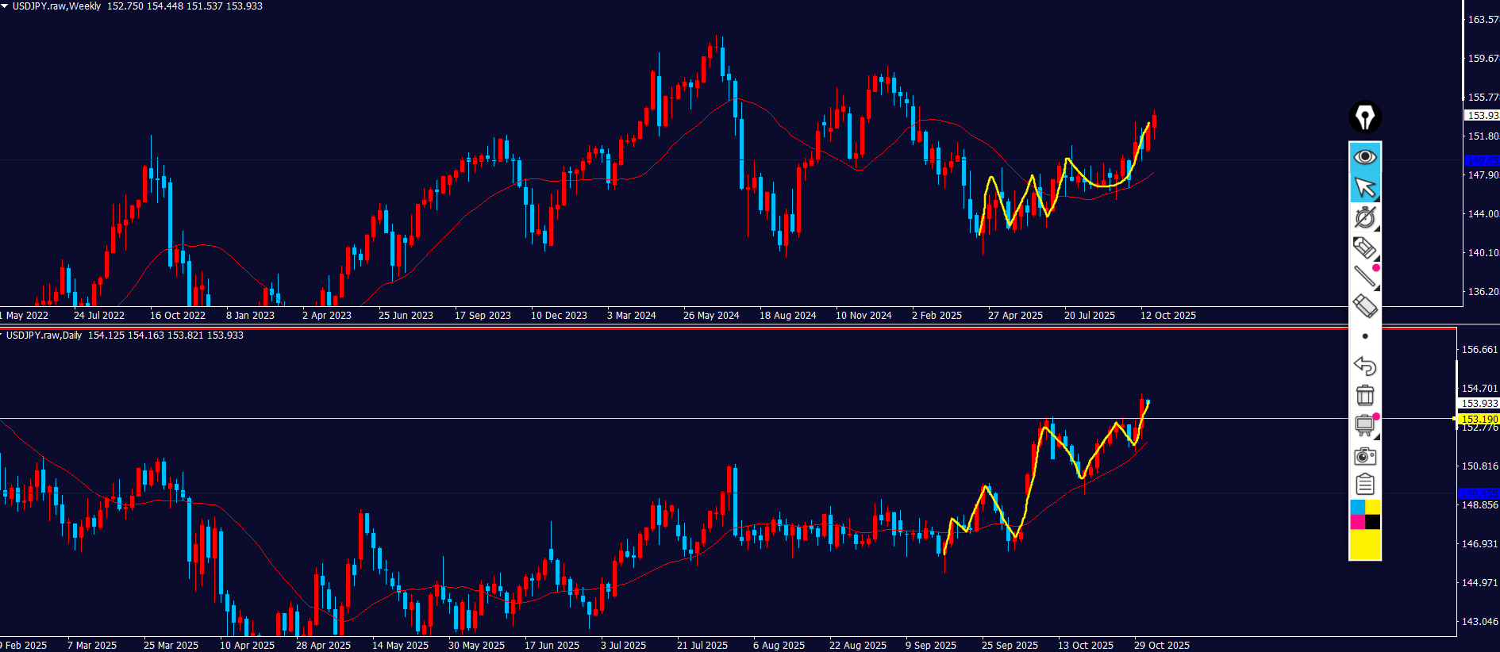
Task: Pick the magenta color swatch
Action: 1357,522
